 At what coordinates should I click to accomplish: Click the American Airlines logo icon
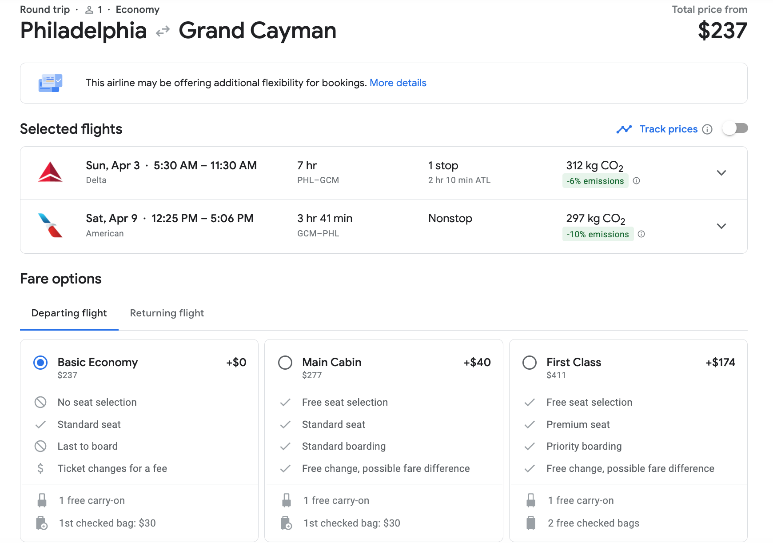[x=50, y=226]
